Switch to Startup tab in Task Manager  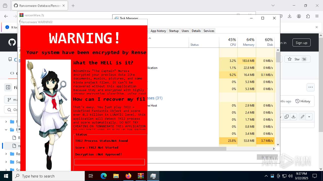coord(174,31)
